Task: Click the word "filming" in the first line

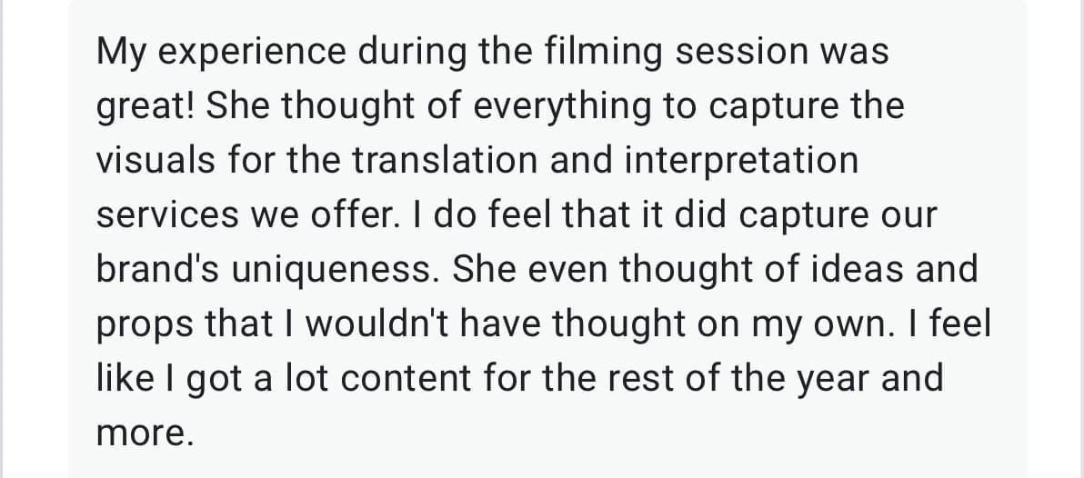Action: pyautogui.click(x=603, y=53)
